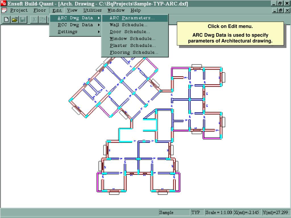Click the Scale field in status bar

click(219, 213)
